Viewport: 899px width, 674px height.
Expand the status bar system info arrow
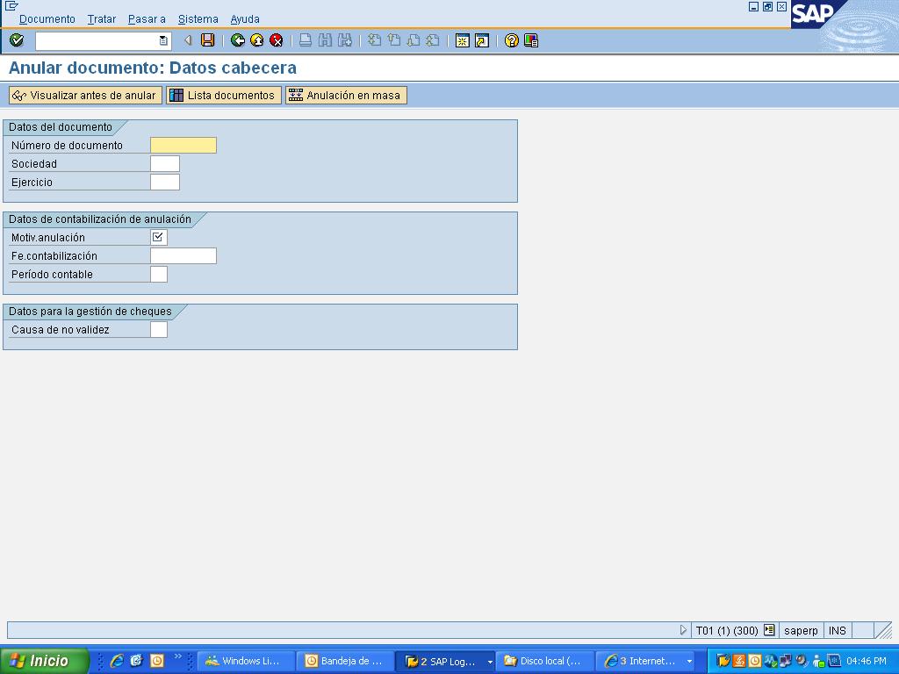(684, 630)
